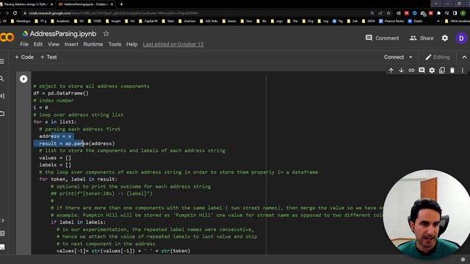Click code line 'df = pd.DataFrame()'
Viewport: 470px width, 264px height.
click(x=61, y=93)
